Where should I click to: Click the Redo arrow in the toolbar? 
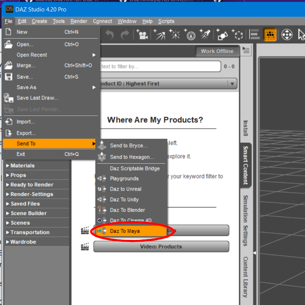pyautogui.click(x=125, y=35)
